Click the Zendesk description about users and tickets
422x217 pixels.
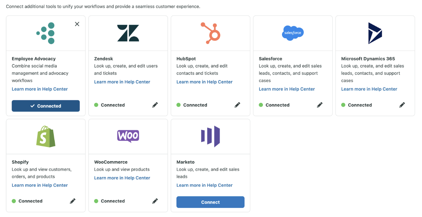click(x=126, y=70)
